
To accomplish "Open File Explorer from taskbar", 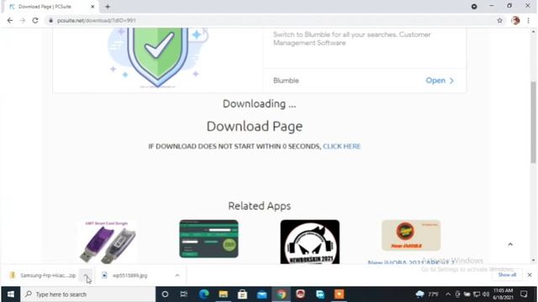I will tap(224, 294).
